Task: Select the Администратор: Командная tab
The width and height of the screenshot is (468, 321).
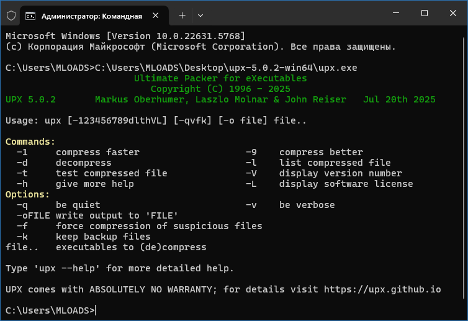Action: pyautogui.click(x=94, y=16)
